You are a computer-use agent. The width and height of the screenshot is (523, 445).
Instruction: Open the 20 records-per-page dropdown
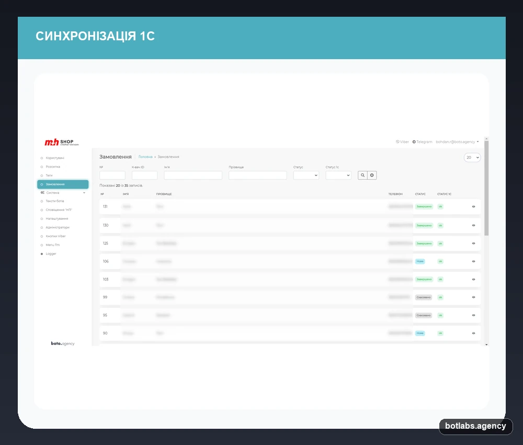click(x=472, y=158)
